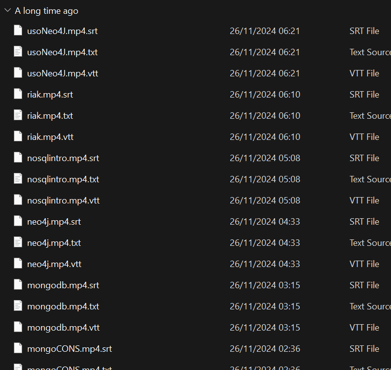Viewport: 391px width, 370px height.
Task: Select the neo4j.mp4.vtt file name
Action: click(x=54, y=264)
